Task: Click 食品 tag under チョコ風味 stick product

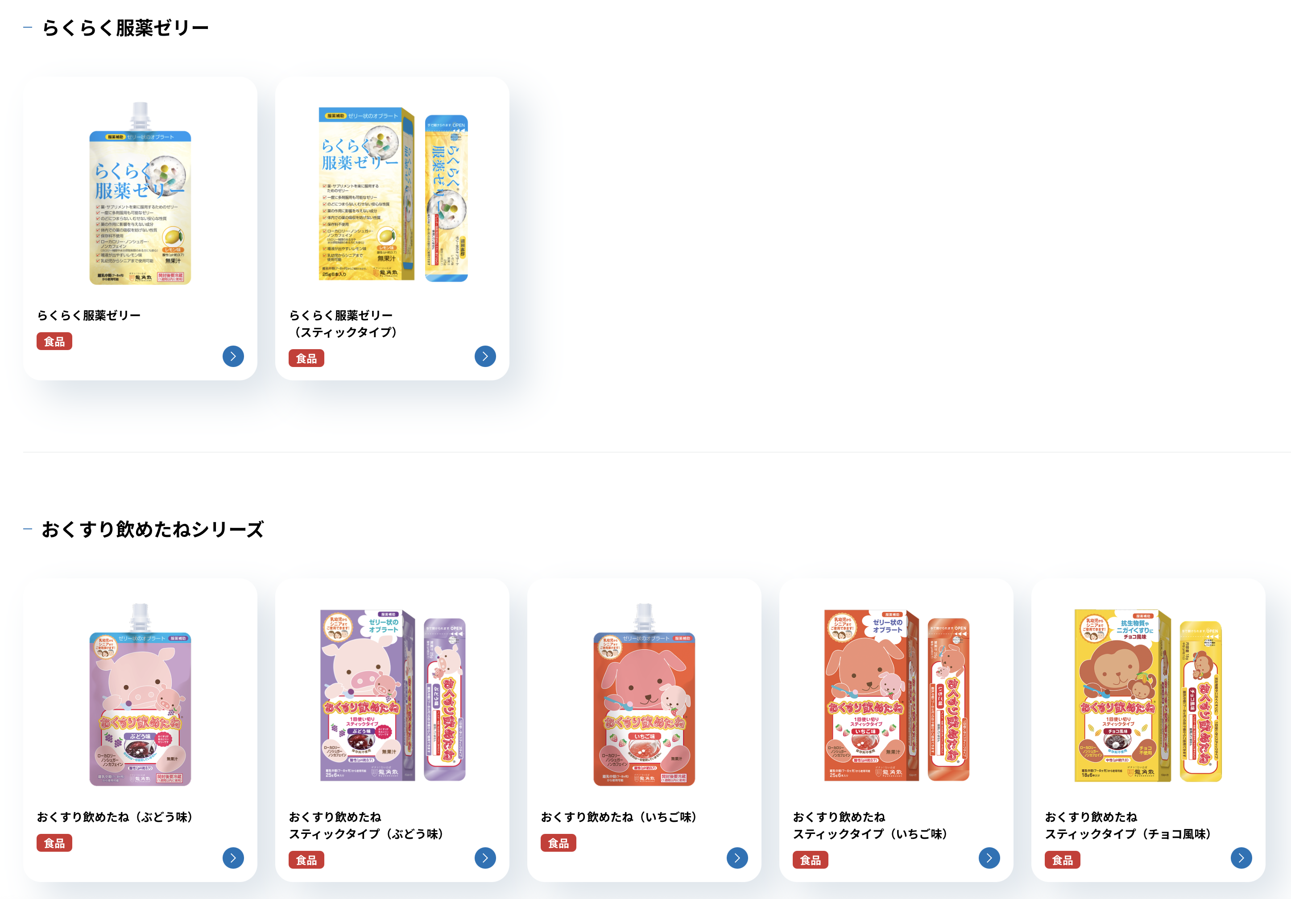Action: [x=1062, y=860]
